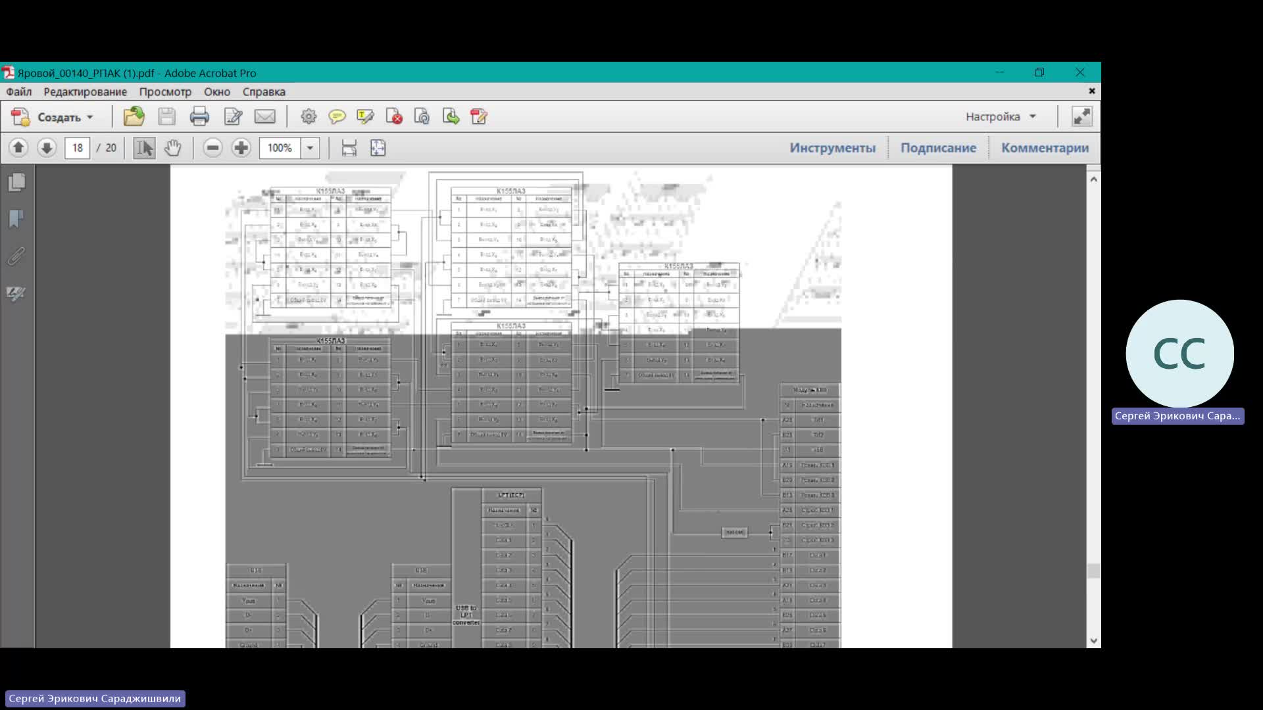Minimize the Acrobat window

[x=1000, y=72]
